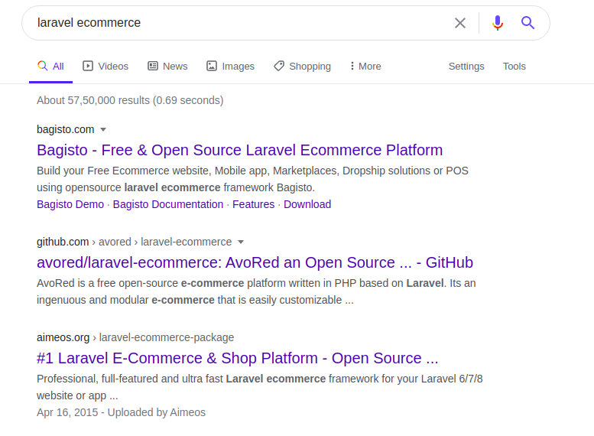
Task: Open search Settings
Action: 466,67
